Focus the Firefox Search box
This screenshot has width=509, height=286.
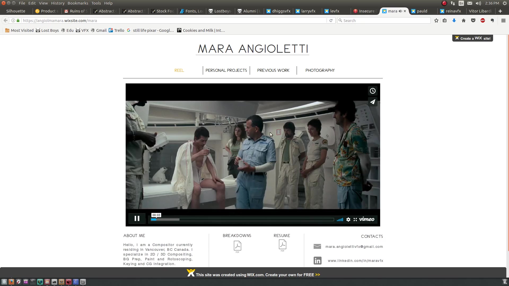click(384, 21)
